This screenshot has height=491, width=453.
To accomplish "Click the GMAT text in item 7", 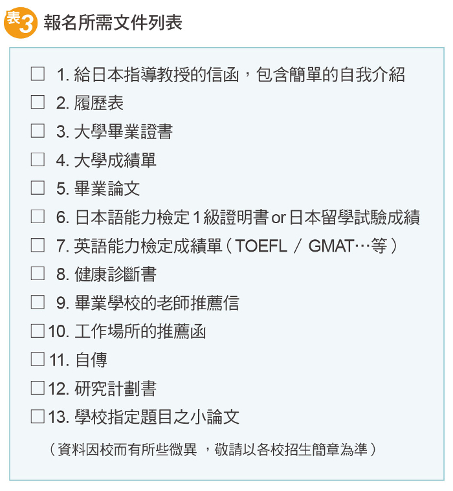I will 331,246.
